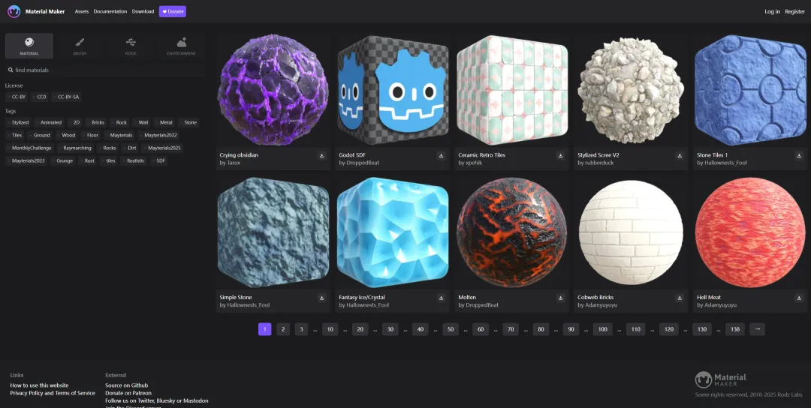Toggle the 2D tag filter

[74, 122]
